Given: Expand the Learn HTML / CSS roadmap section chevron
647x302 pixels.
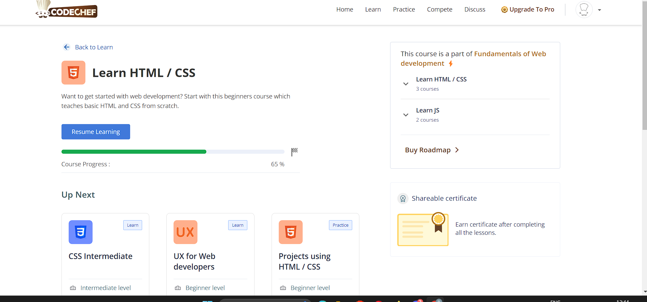Looking at the screenshot, I should coord(406,84).
